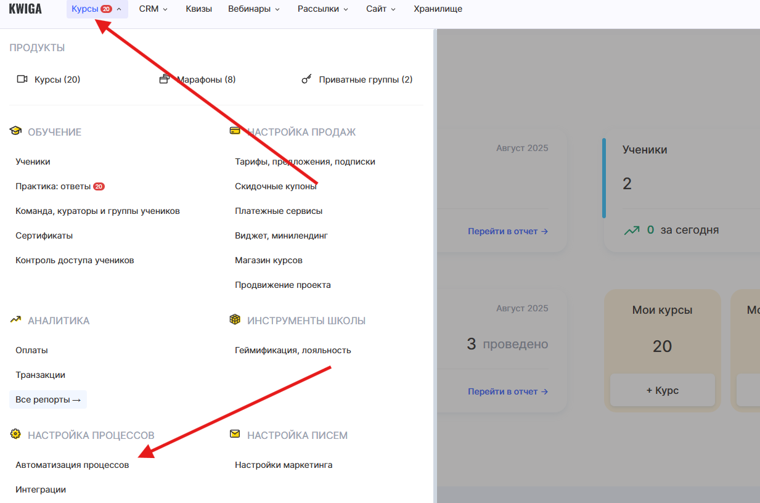Click the Практика: ответы notification badge
760x503 pixels.
[x=98, y=186]
